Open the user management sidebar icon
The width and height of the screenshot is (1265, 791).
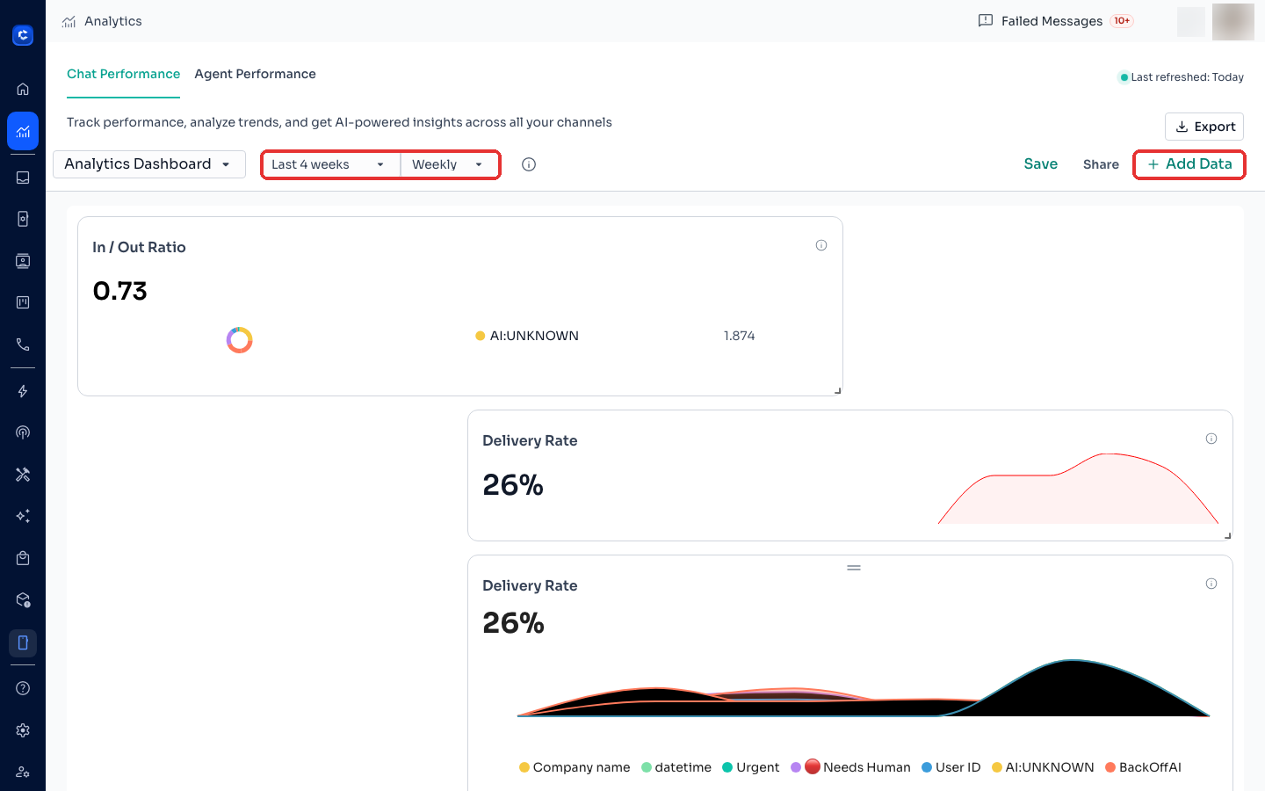click(23, 772)
